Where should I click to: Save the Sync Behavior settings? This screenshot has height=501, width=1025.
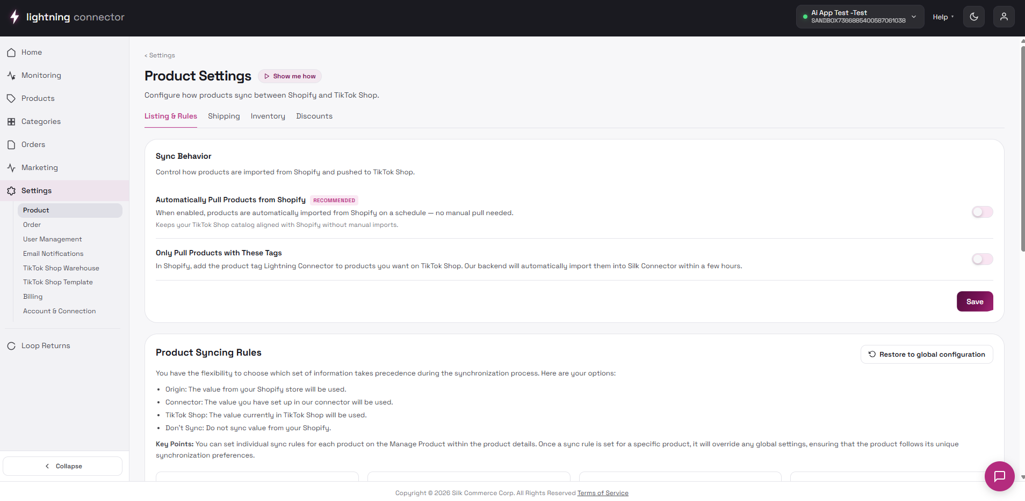pyautogui.click(x=975, y=301)
